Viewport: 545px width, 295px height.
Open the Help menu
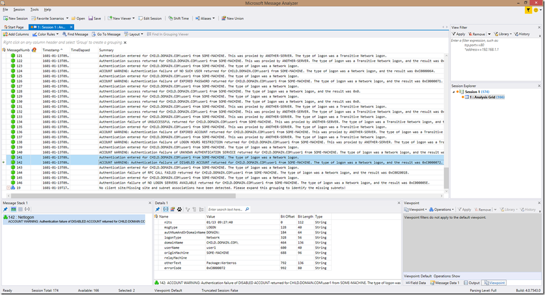click(47, 9)
